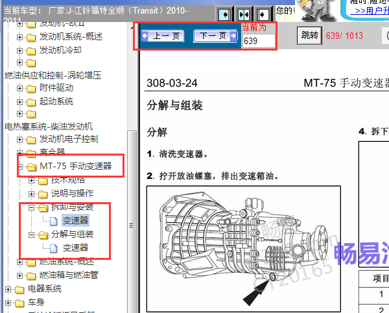
Task: Select the 电热塞系统-柴油发动机 tree item
Action: pos(49,126)
